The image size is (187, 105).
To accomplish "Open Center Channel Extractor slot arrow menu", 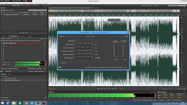I will (x=45, y=43).
